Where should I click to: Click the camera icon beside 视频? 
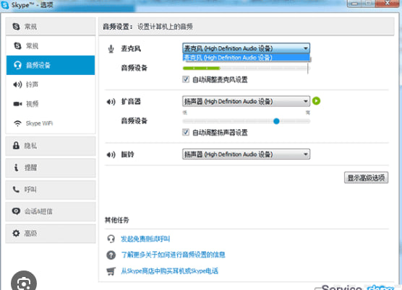coord(17,104)
